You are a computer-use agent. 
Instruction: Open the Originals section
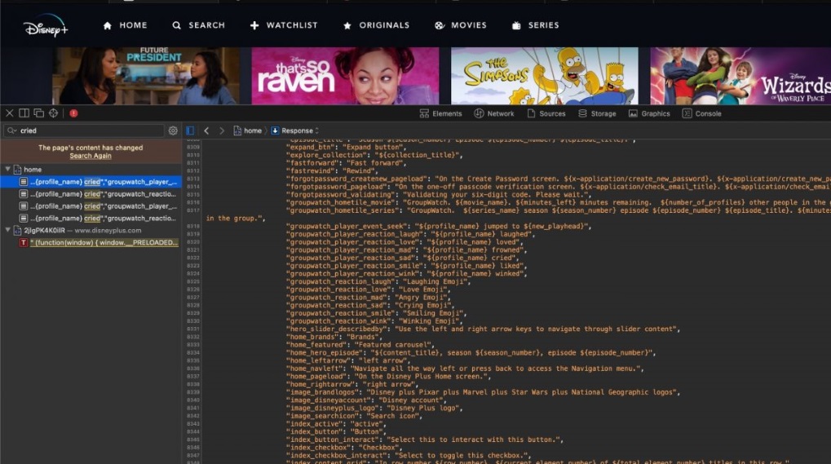(376, 25)
